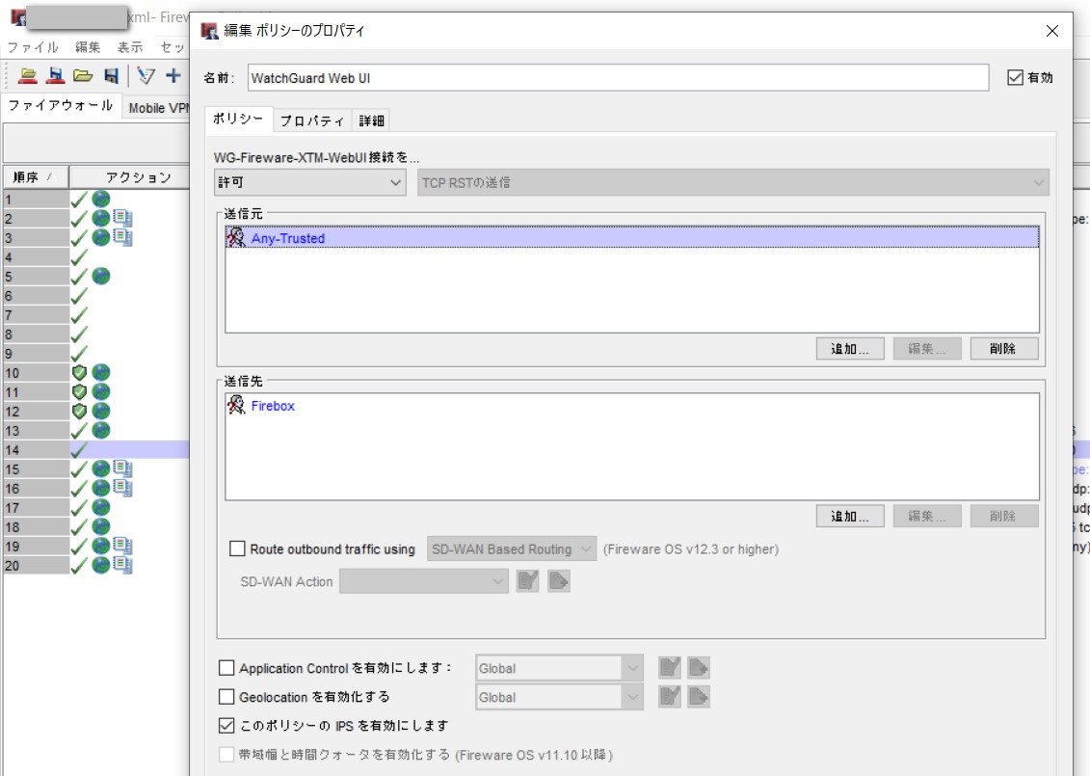Select the Firebox entry in destination list
The height and width of the screenshot is (776, 1090).
tap(632, 406)
